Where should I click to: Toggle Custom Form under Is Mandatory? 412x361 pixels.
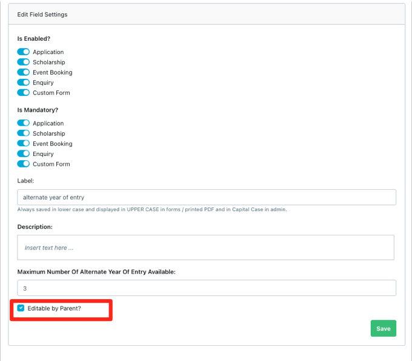click(23, 164)
